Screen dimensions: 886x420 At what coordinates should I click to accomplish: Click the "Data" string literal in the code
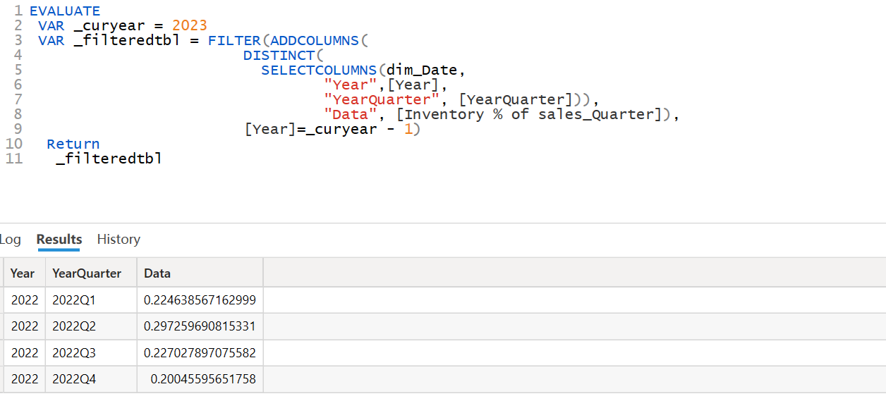click(x=351, y=114)
